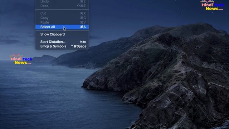
Task: Open Show Clipboard menu entry
Action: click(x=62, y=34)
